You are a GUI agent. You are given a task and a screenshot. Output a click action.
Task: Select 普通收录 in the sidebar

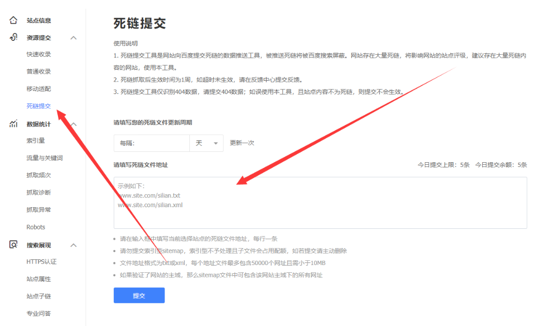tap(39, 71)
